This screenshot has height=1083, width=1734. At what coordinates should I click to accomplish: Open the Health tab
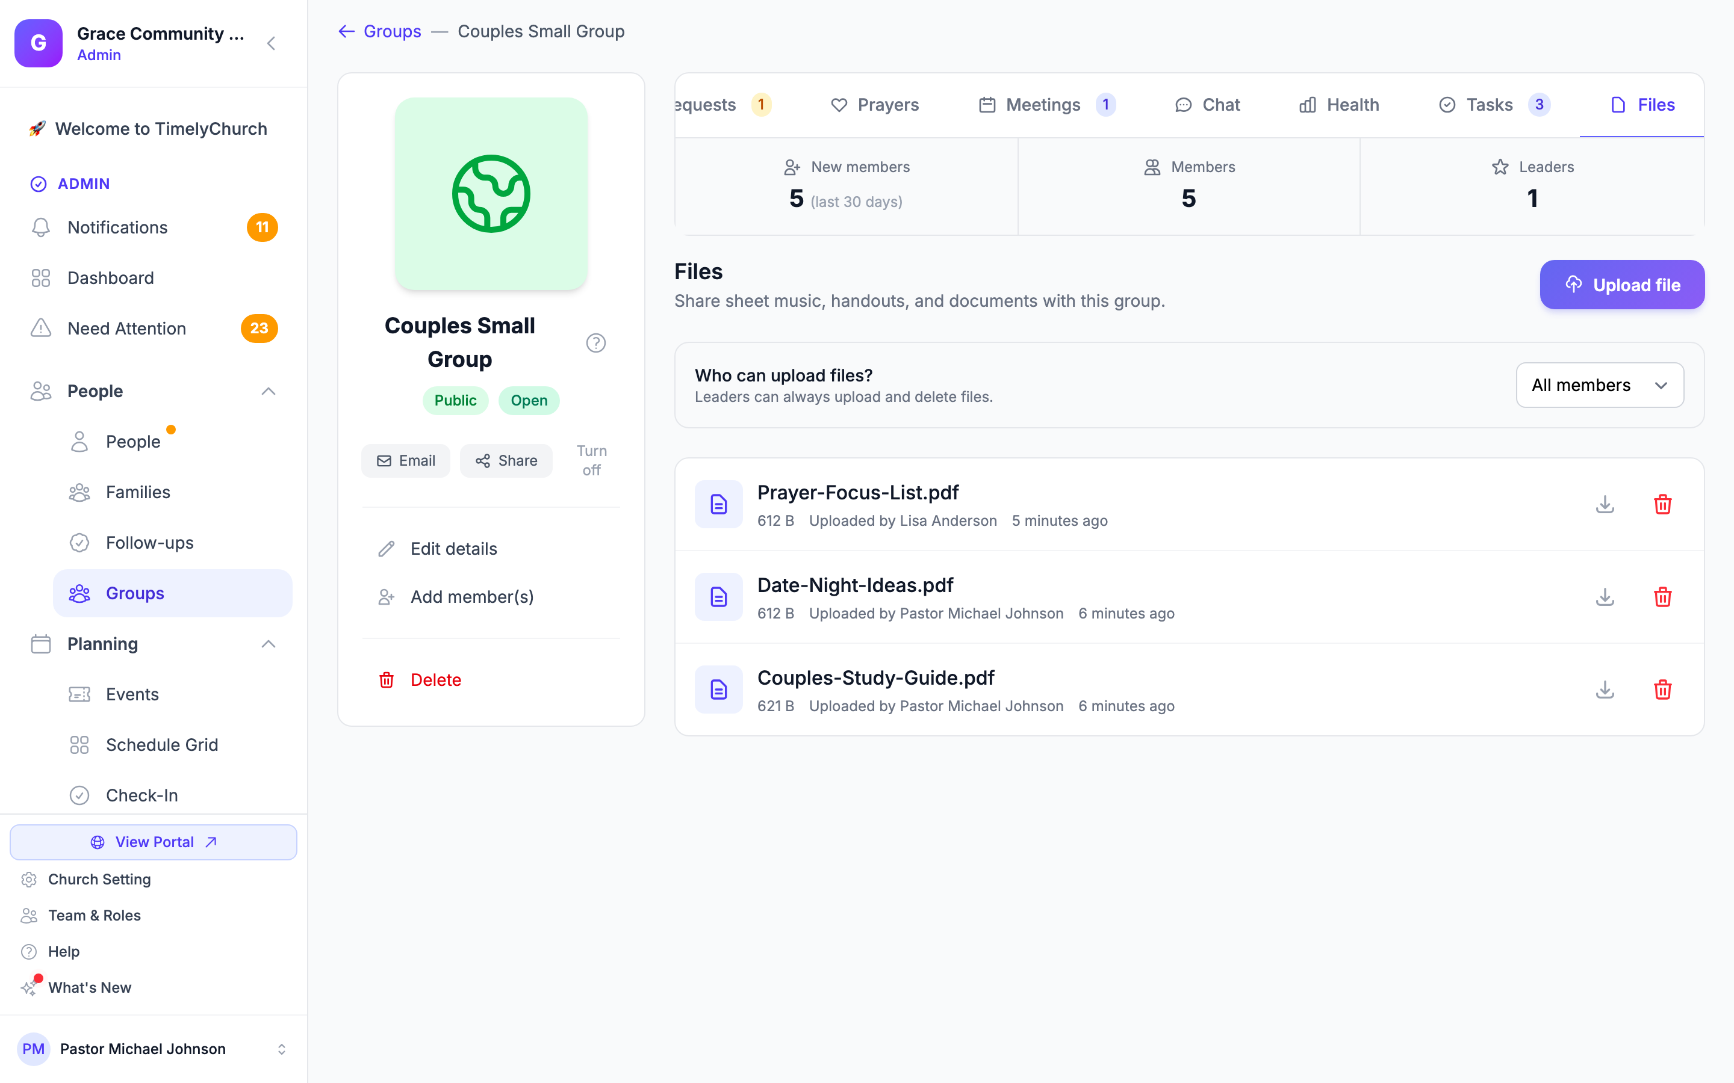tap(1338, 105)
